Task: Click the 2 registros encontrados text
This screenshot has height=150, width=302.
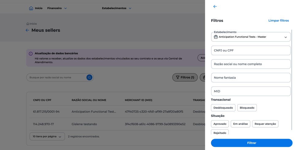Action: pos(84,136)
